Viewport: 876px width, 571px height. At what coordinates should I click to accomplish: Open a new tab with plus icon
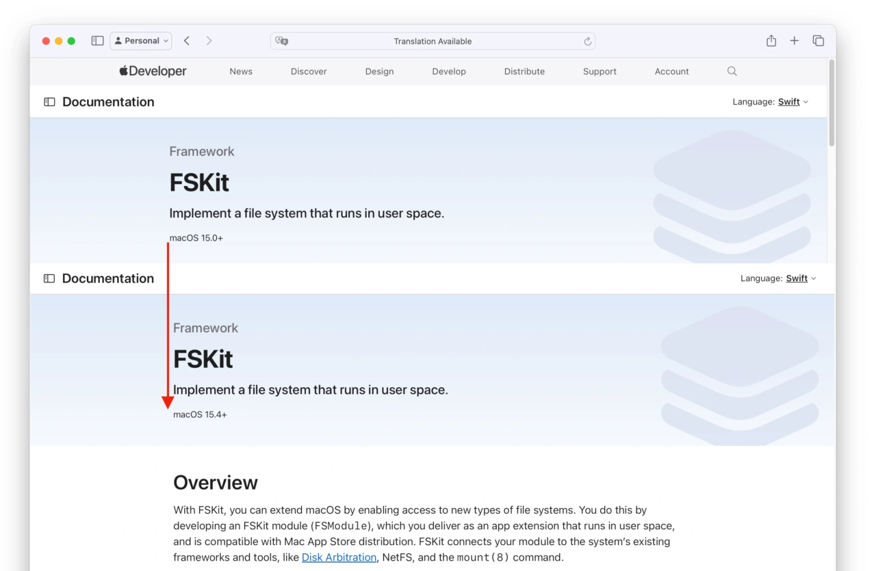click(x=794, y=41)
